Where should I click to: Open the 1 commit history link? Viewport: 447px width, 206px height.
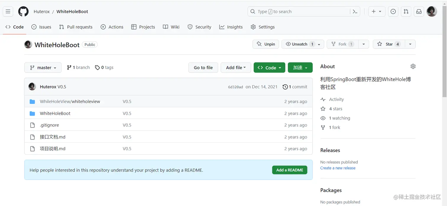coord(295,87)
